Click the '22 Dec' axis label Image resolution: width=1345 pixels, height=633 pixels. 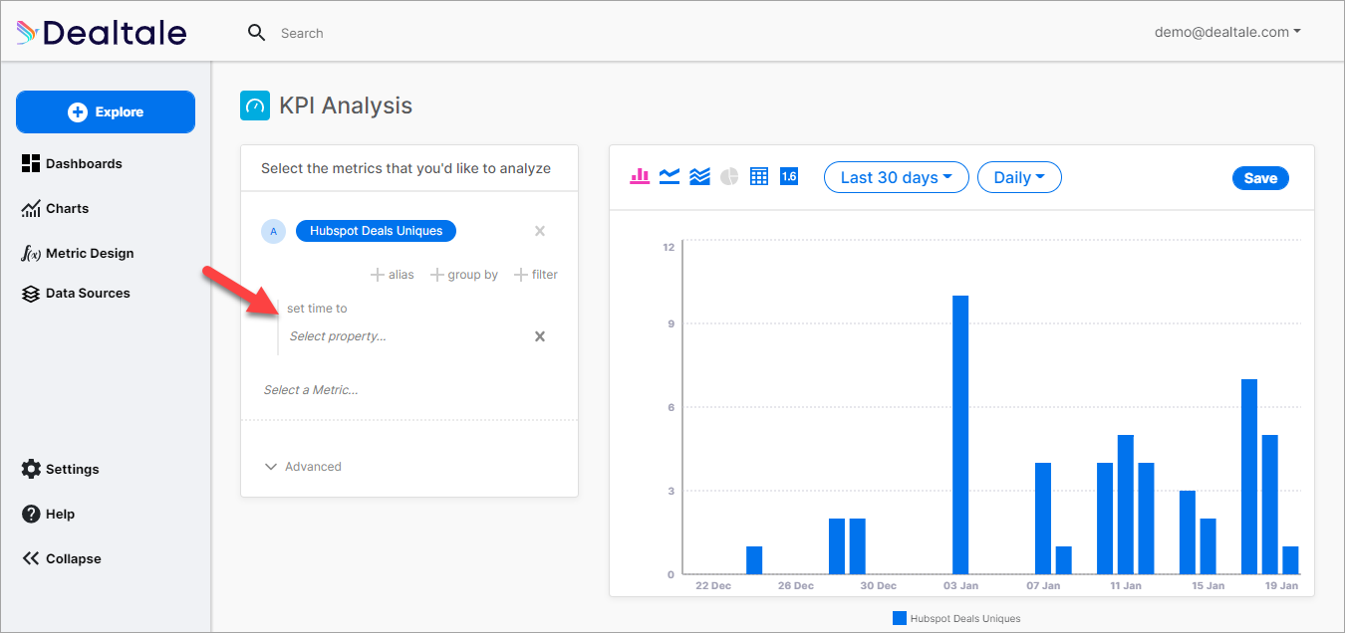point(713,586)
